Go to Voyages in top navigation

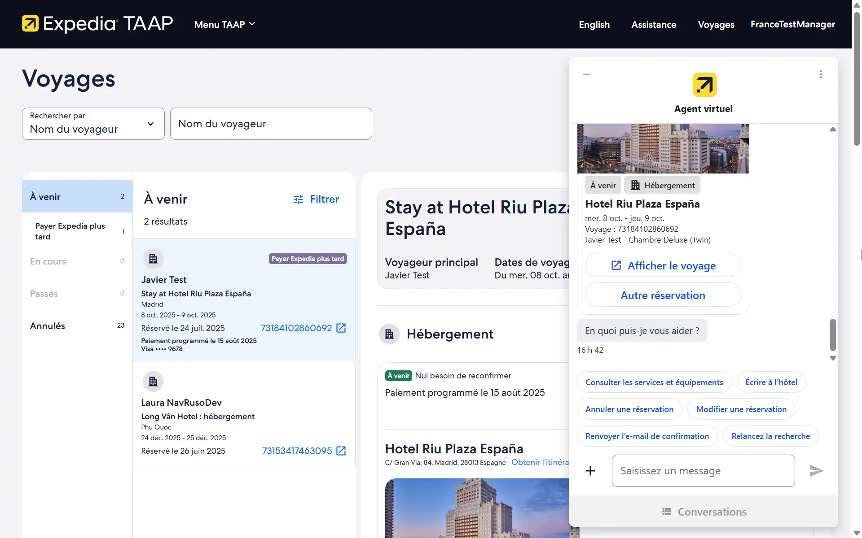(716, 25)
